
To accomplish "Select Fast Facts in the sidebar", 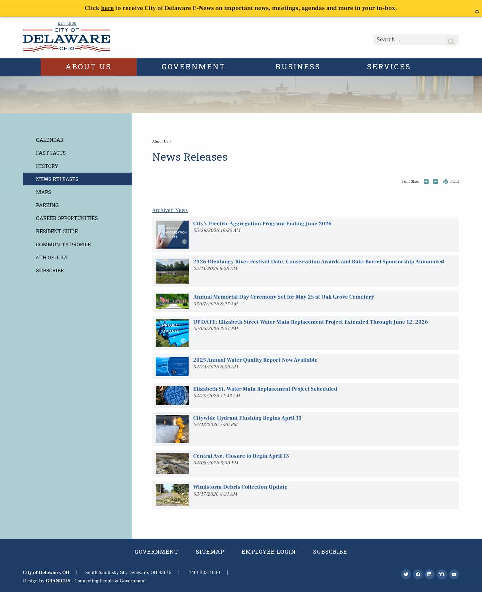I will [51, 153].
